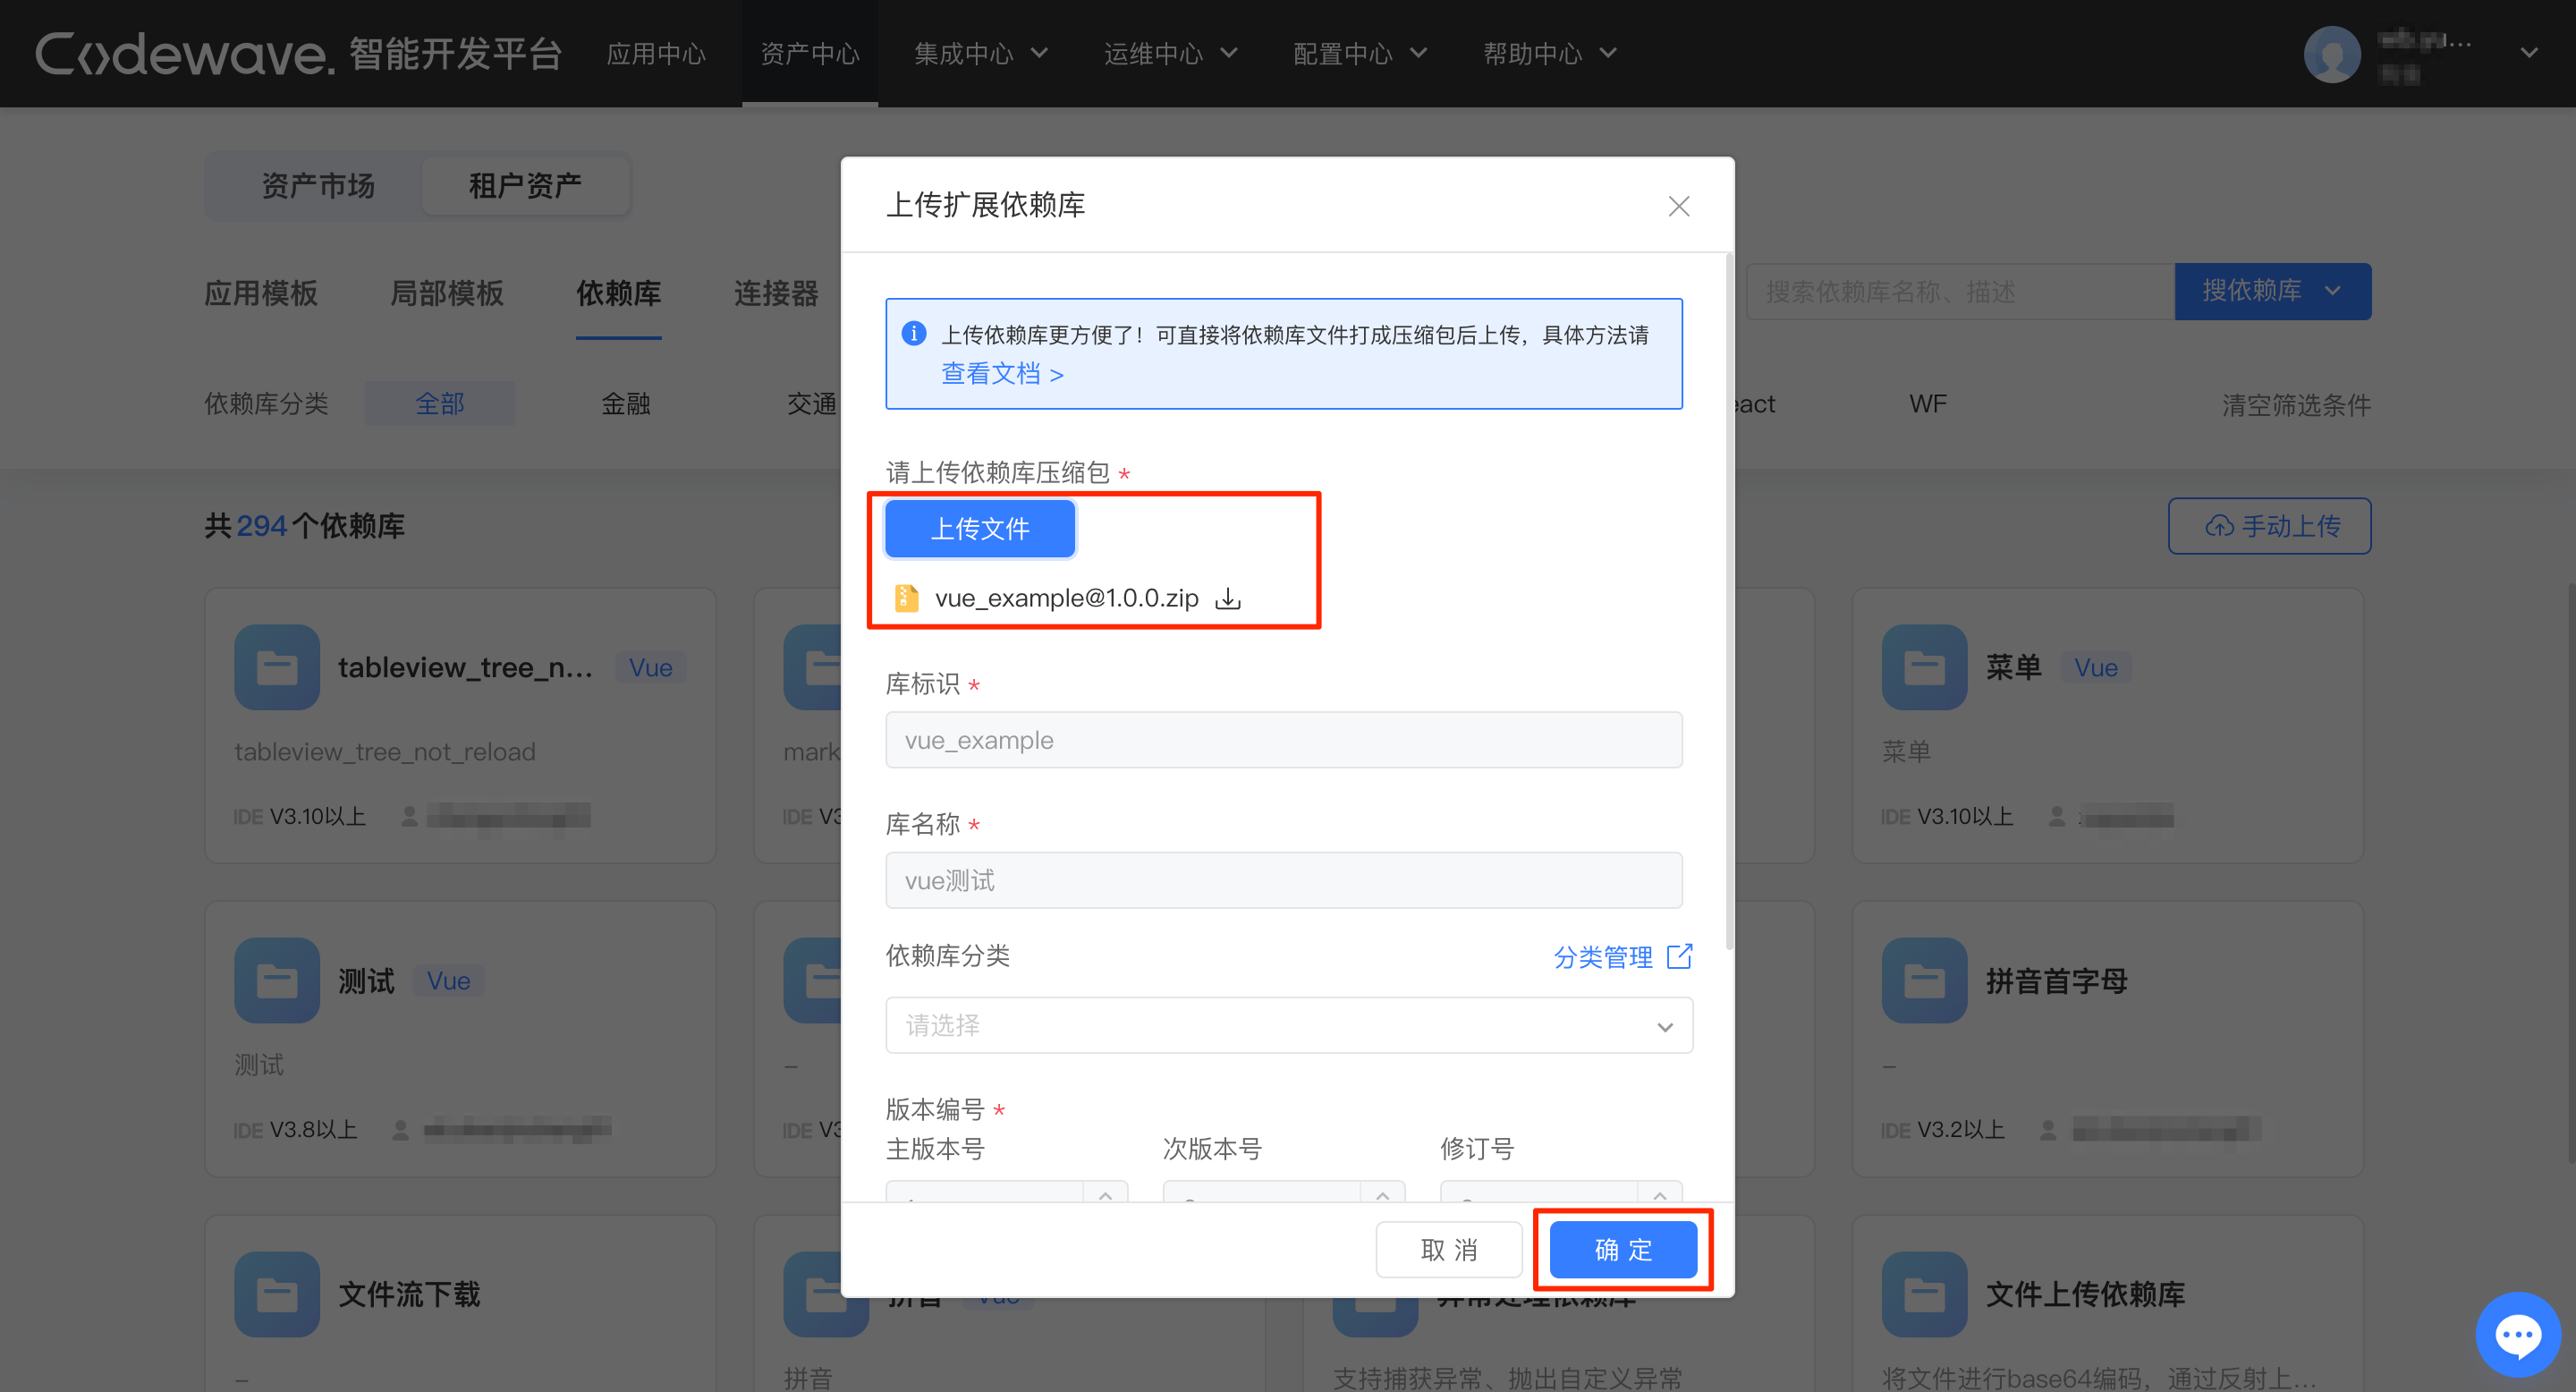Select the 交通 category filter
2576x1392 pixels.
tap(811, 403)
